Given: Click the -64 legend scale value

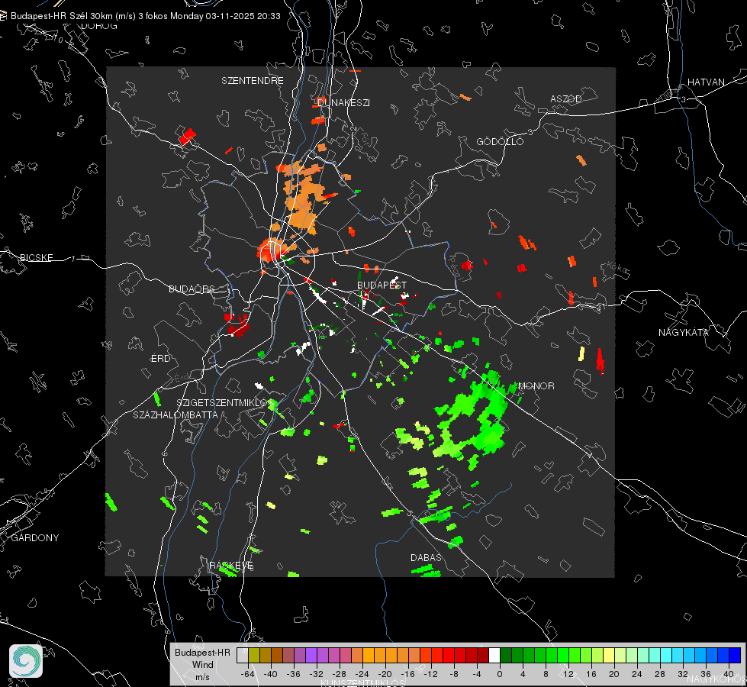Looking at the screenshot, I should point(248,674).
